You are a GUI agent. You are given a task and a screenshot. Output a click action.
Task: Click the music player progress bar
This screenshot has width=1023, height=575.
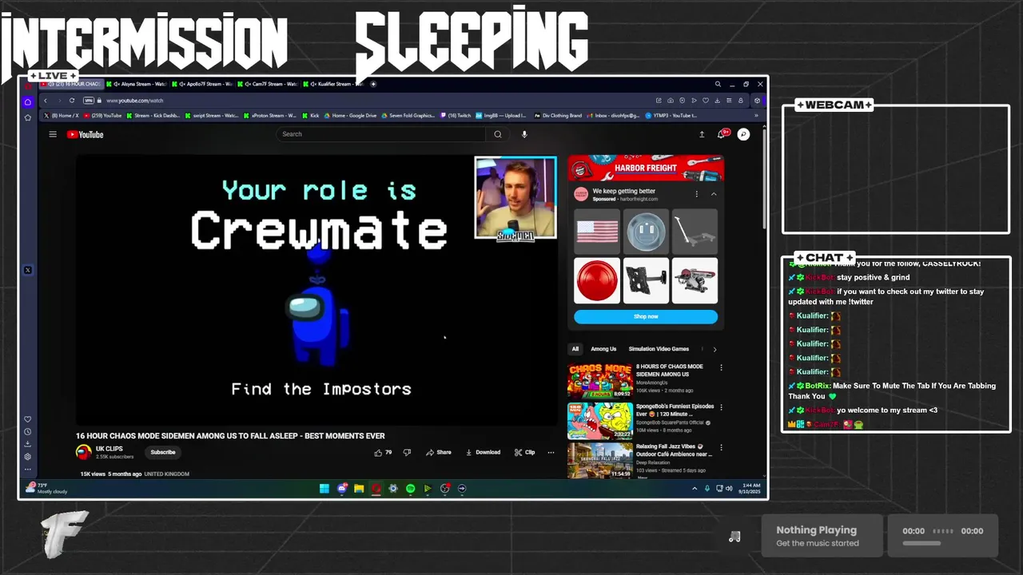[921, 544]
